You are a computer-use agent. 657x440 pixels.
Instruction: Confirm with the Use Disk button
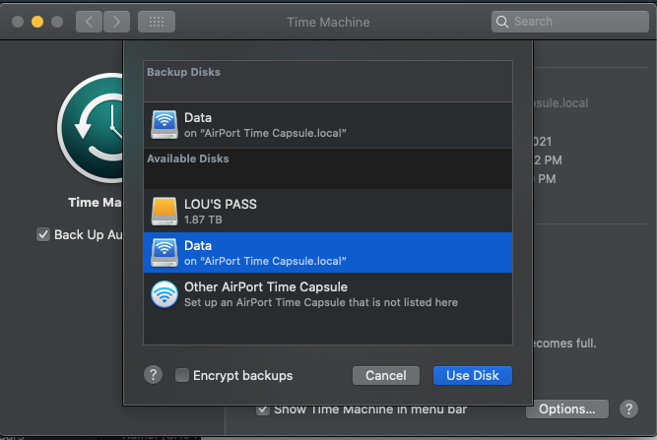tap(472, 375)
